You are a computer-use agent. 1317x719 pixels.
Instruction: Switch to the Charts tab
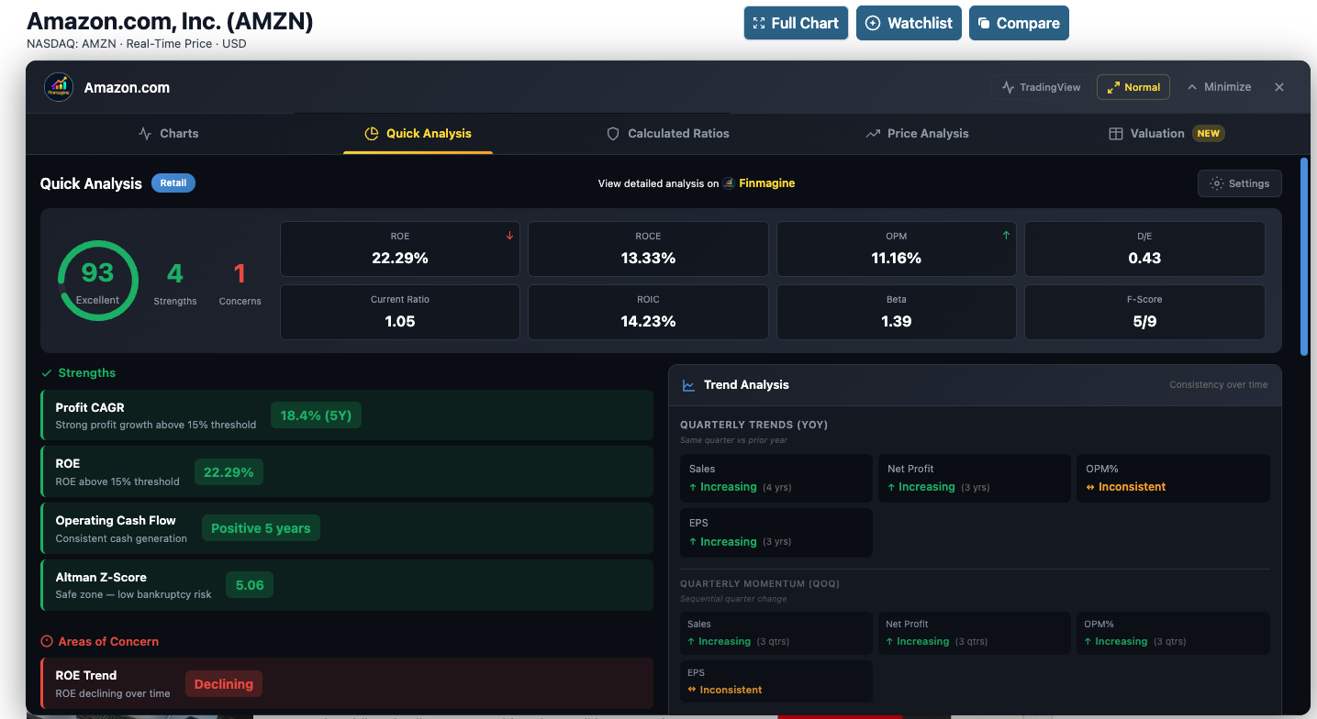tap(168, 133)
